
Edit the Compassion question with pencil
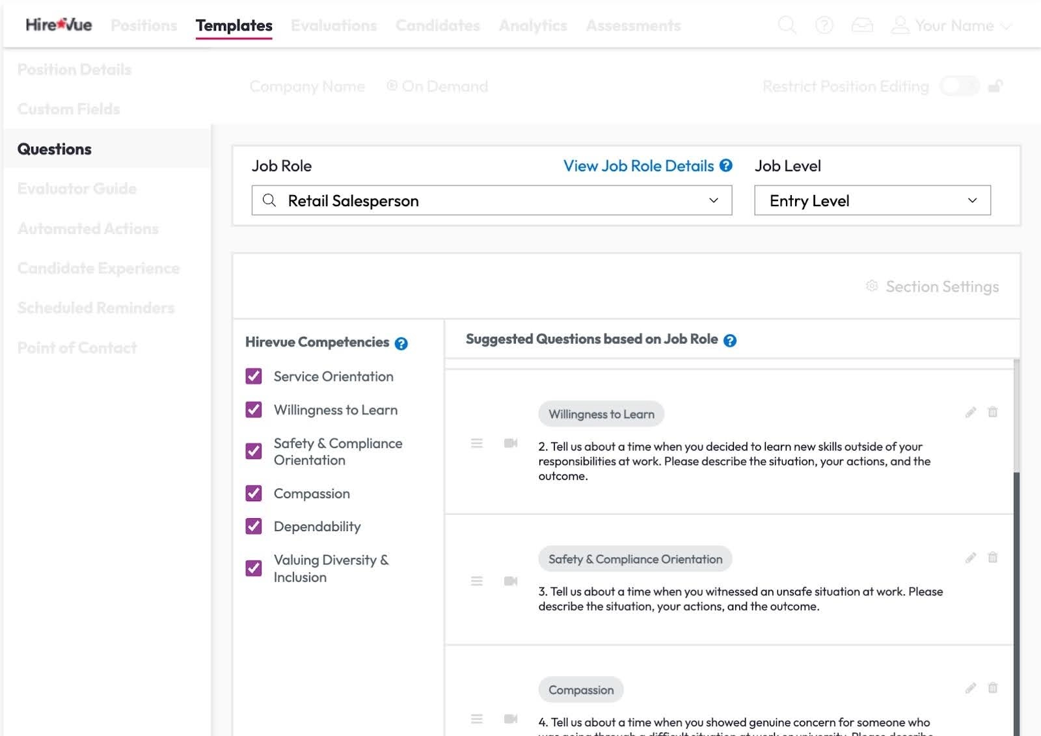pyautogui.click(x=971, y=689)
